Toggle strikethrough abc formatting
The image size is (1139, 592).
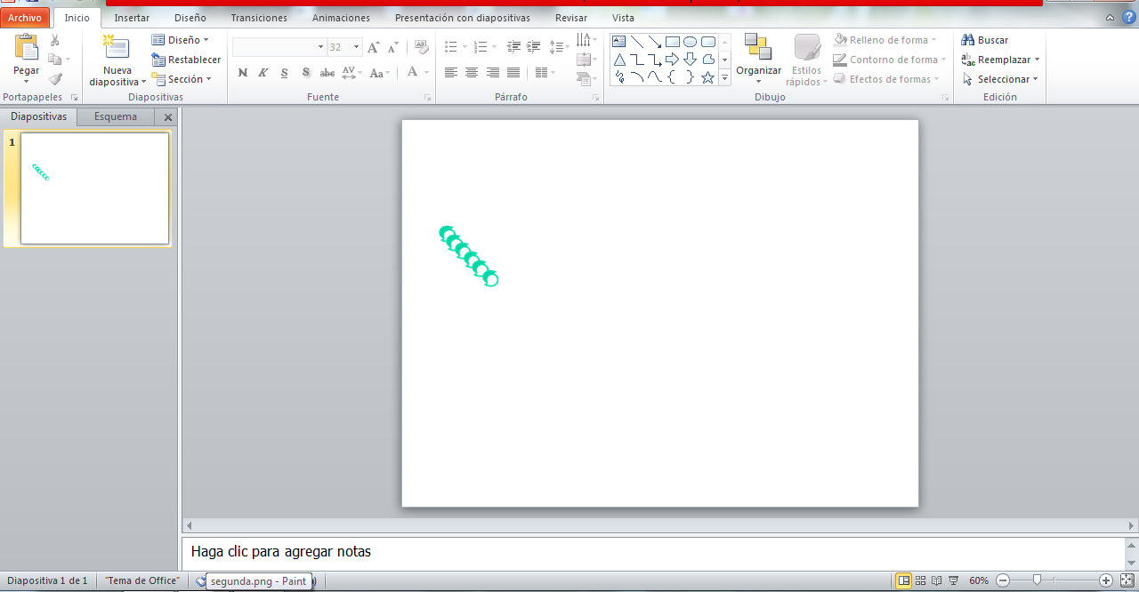[327, 73]
